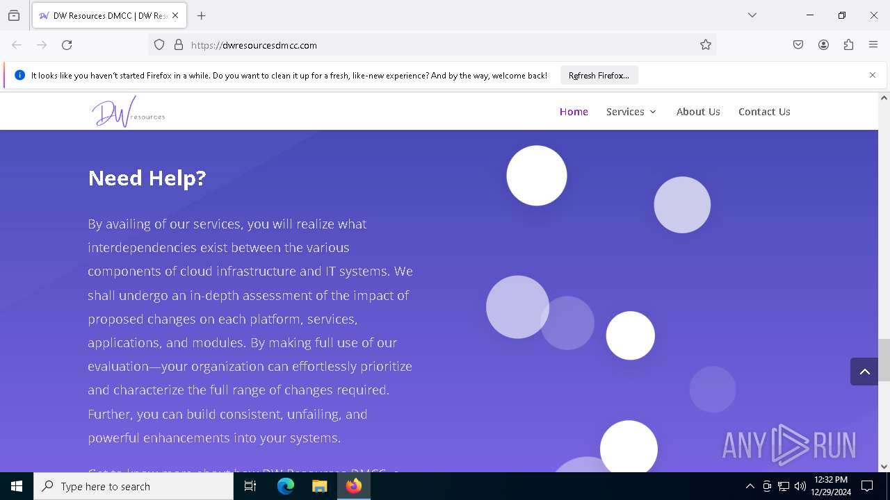Select the DW Resources DMCC browser tab

pyautogui.click(x=108, y=15)
